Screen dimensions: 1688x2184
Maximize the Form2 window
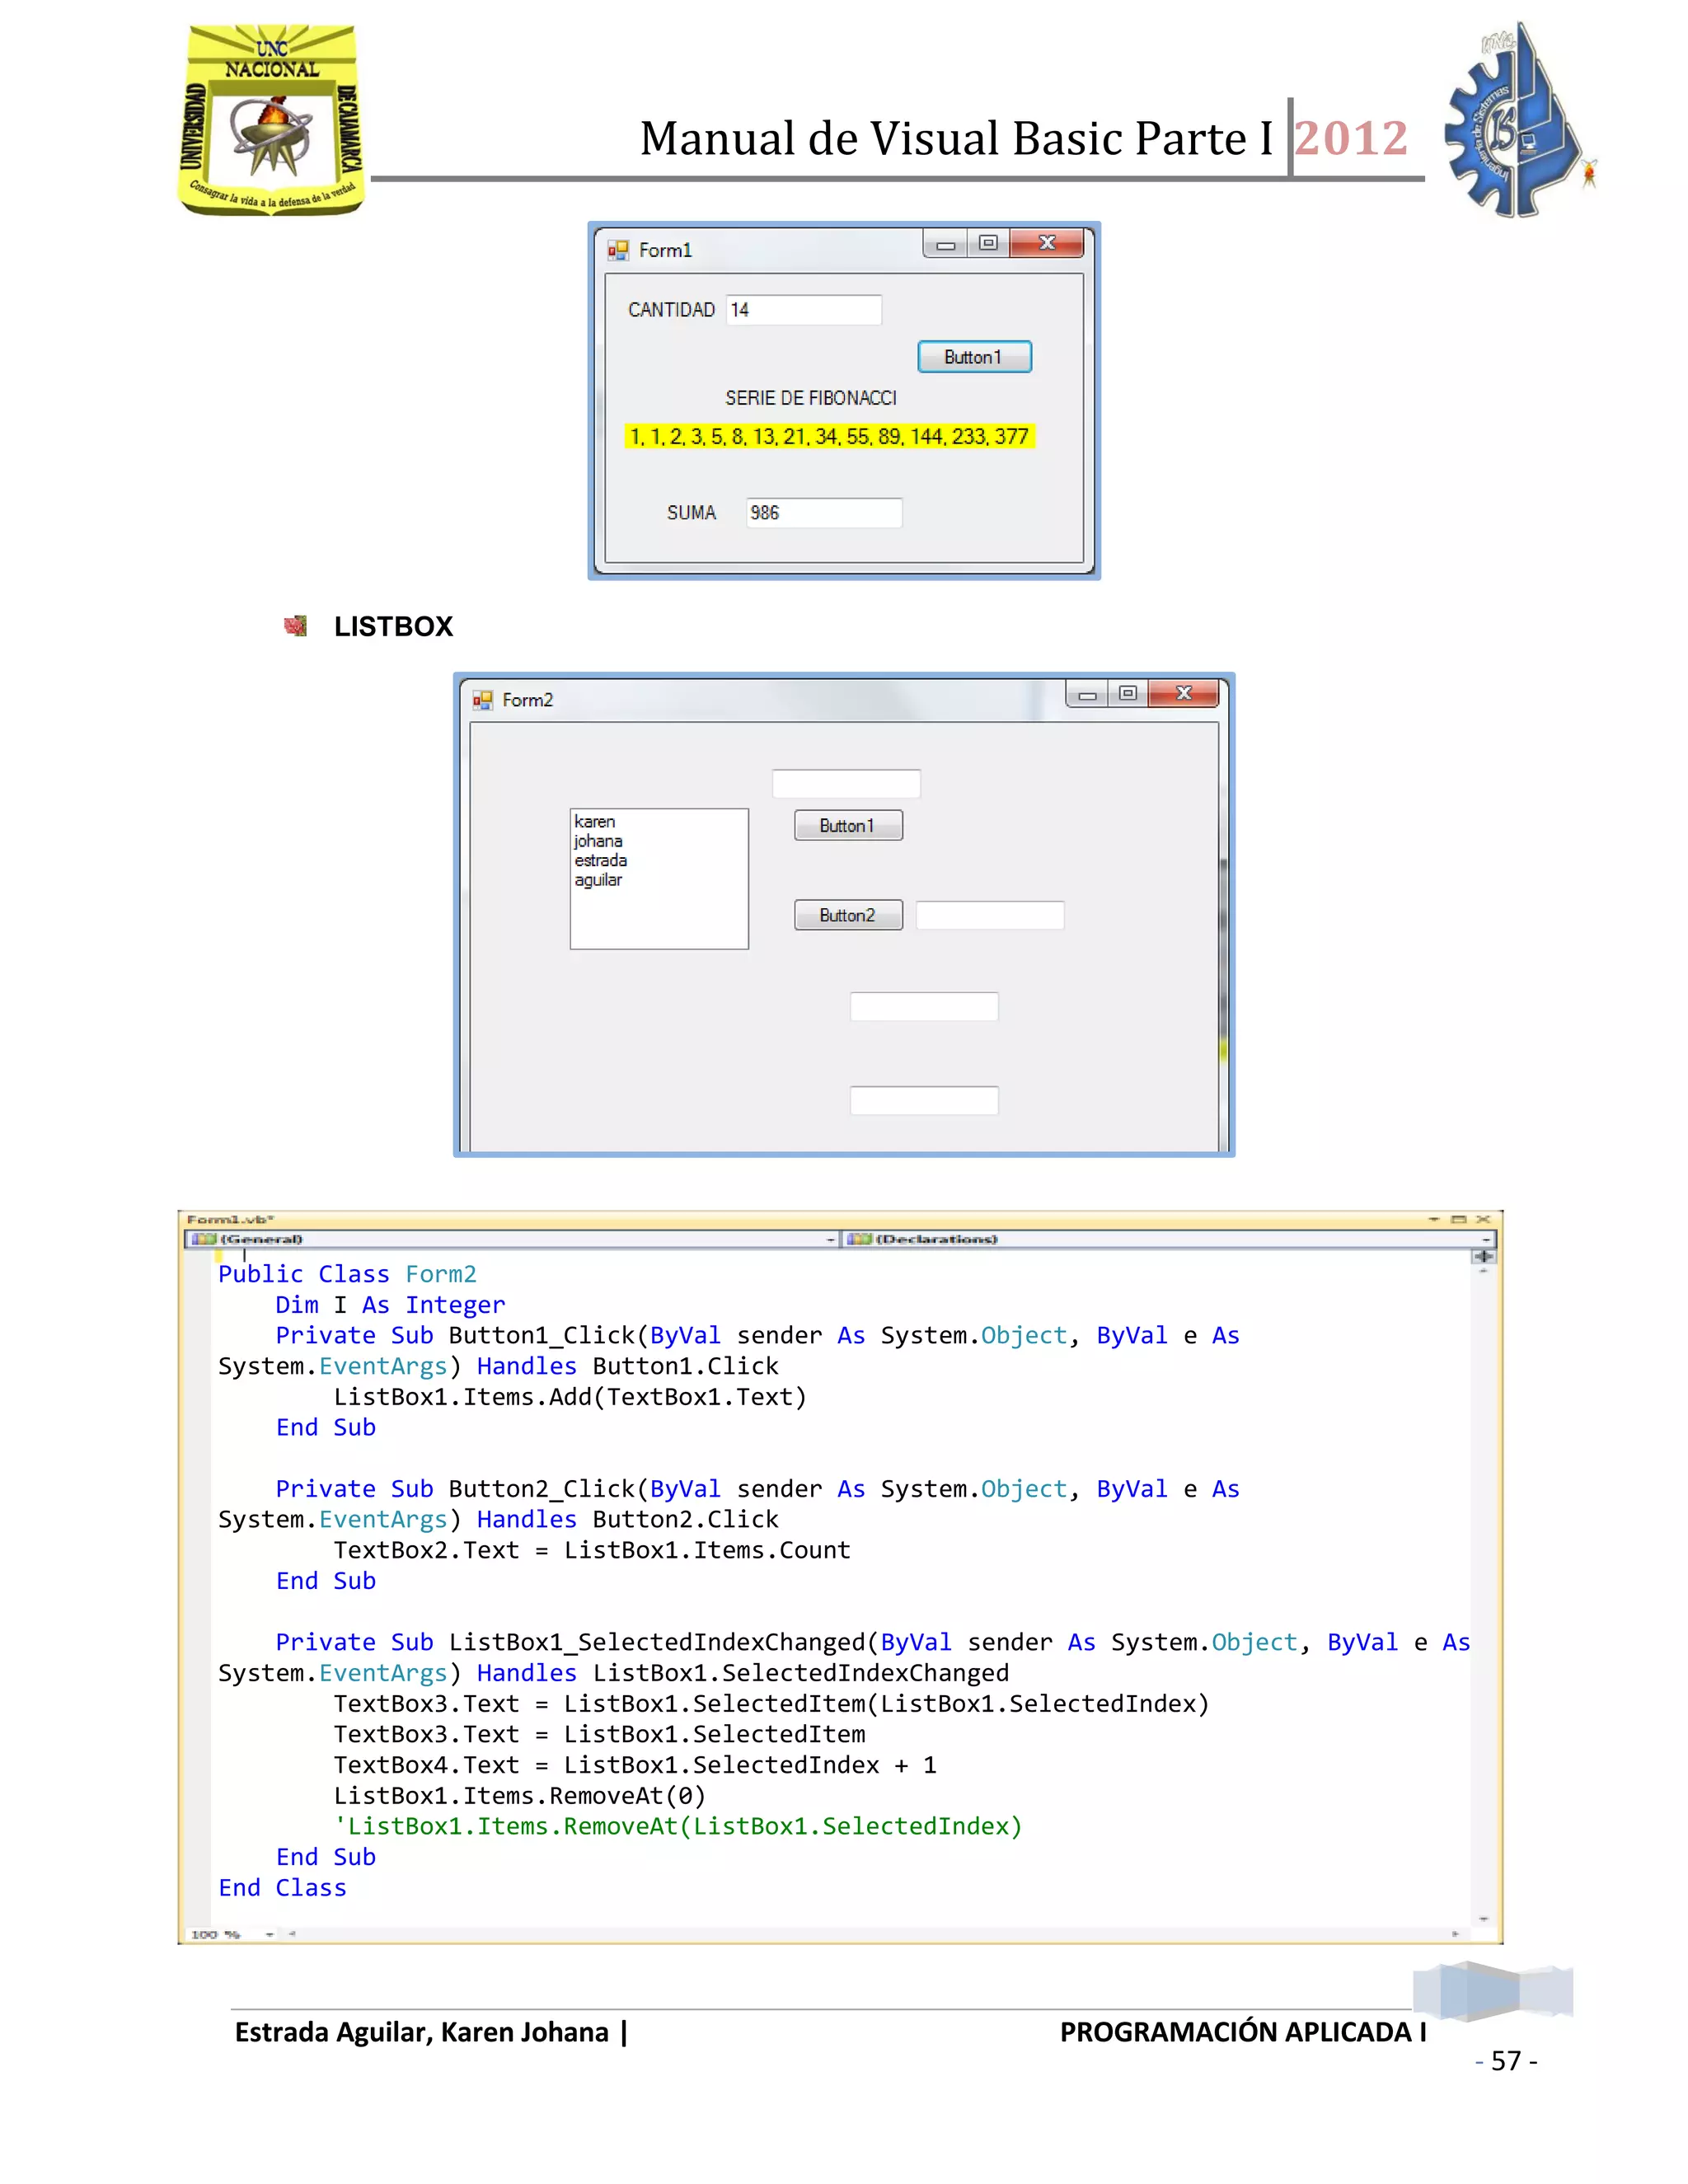[1128, 694]
